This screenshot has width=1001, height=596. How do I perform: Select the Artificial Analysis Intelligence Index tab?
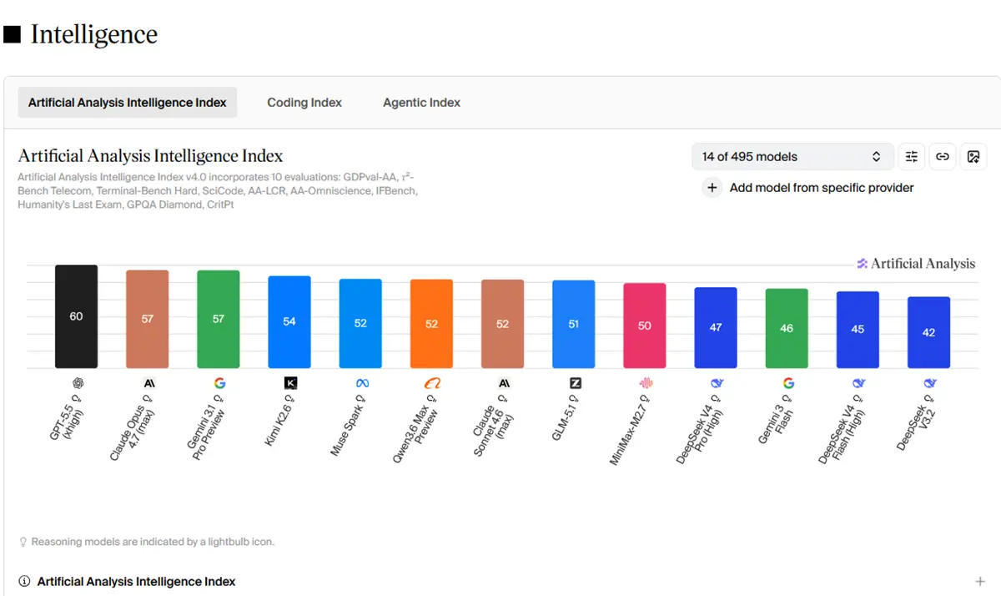pos(128,103)
